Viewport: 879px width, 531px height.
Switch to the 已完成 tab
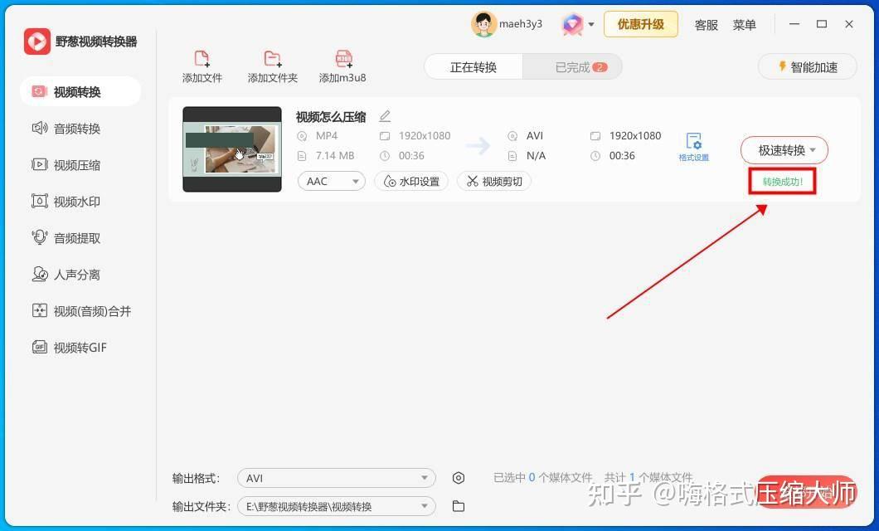[571, 66]
